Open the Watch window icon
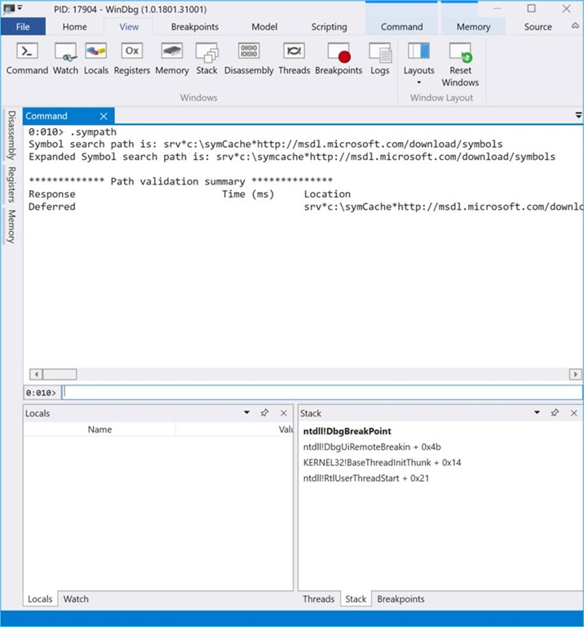Viewport: 584px width, 627px height. click(x=65, y=59)
